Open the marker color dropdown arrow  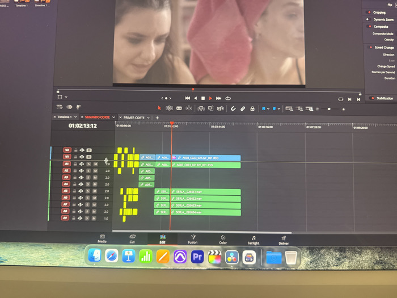[279, 109]
